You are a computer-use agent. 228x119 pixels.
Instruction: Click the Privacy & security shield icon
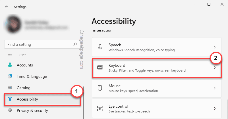tap(10, 110)
